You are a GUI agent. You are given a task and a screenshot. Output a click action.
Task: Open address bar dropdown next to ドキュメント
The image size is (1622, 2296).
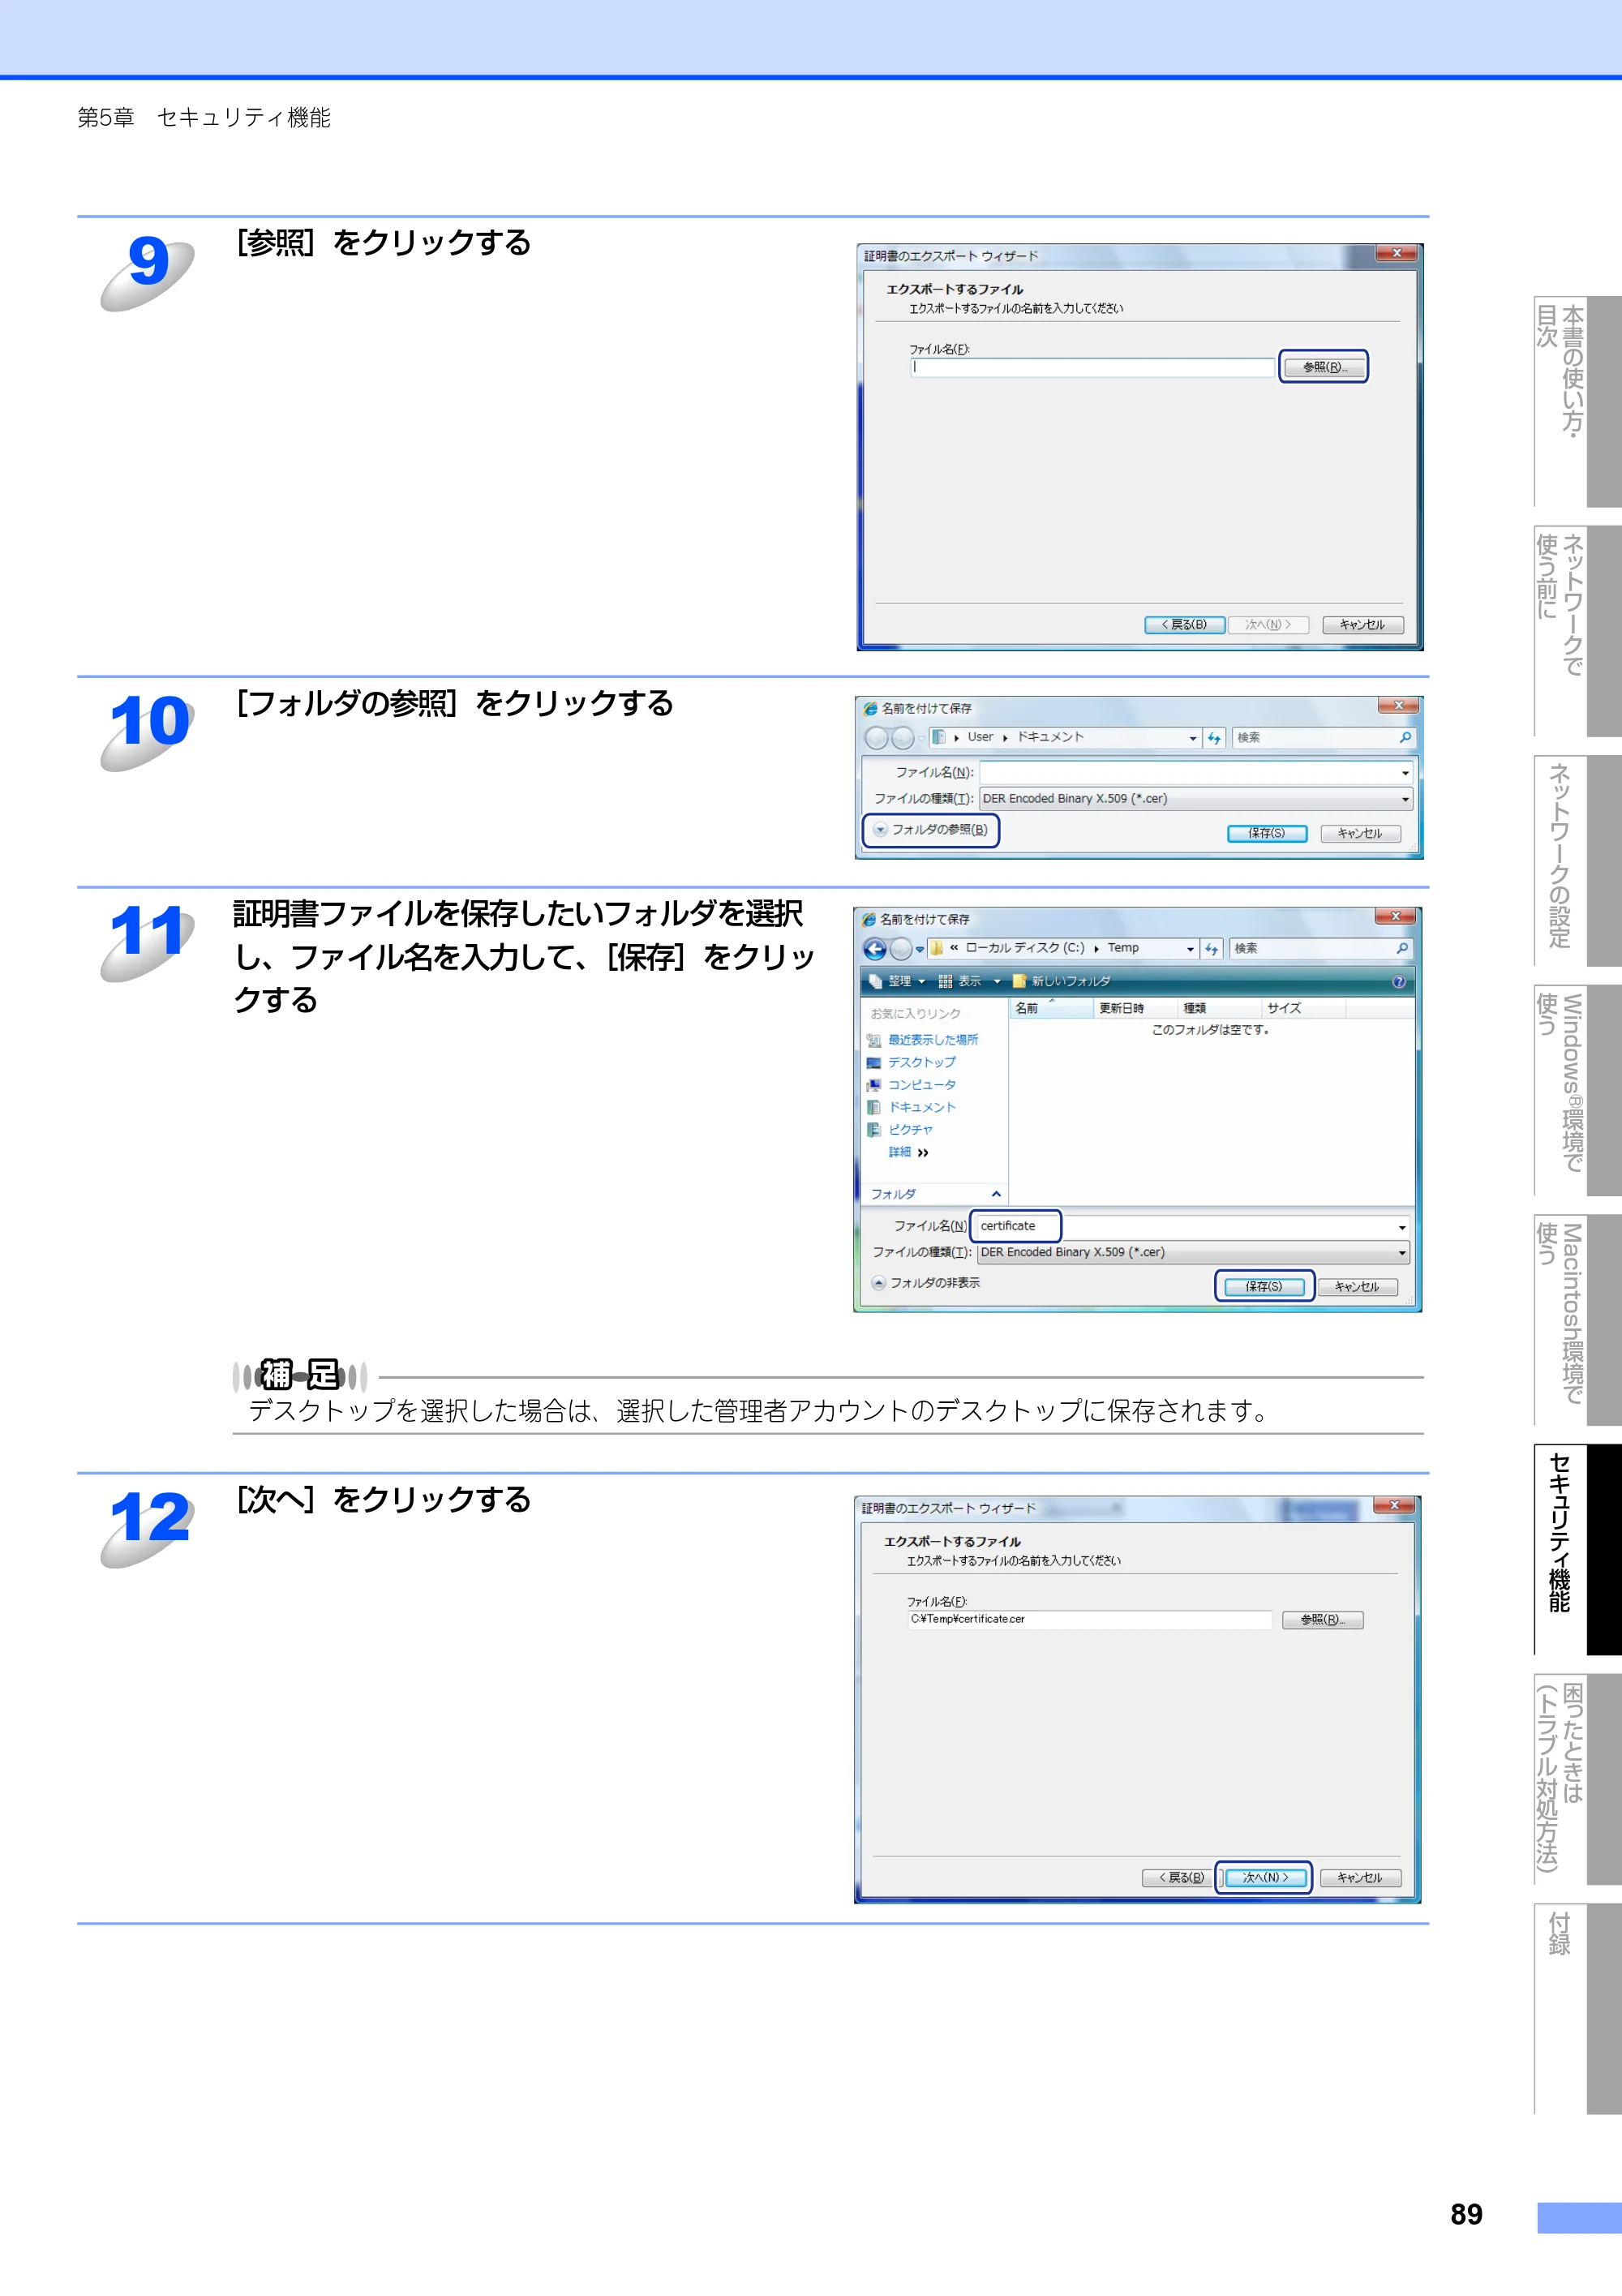(1192, 738)
